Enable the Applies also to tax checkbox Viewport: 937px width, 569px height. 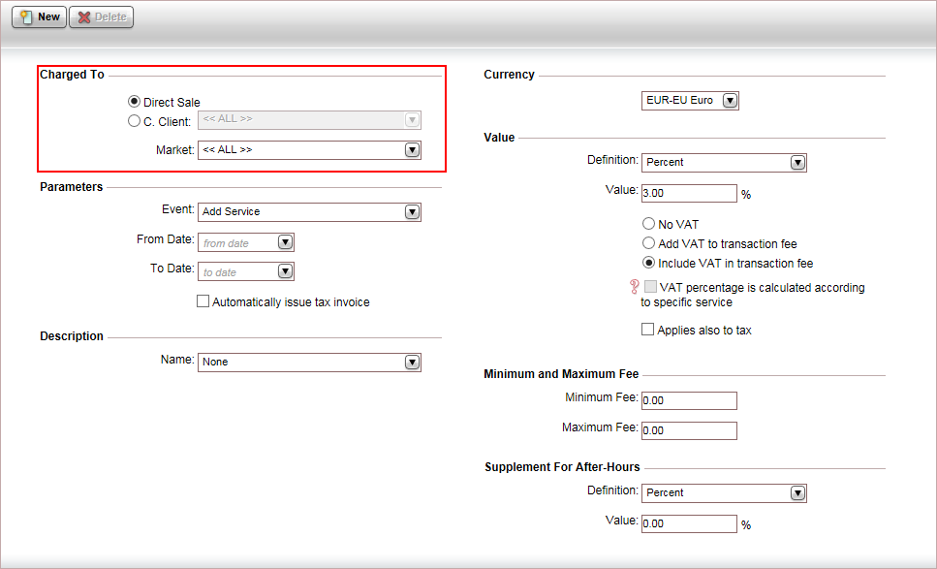(648, 330)
